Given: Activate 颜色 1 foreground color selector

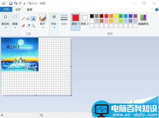Looking at the screenshot, I should coord(76,22).
